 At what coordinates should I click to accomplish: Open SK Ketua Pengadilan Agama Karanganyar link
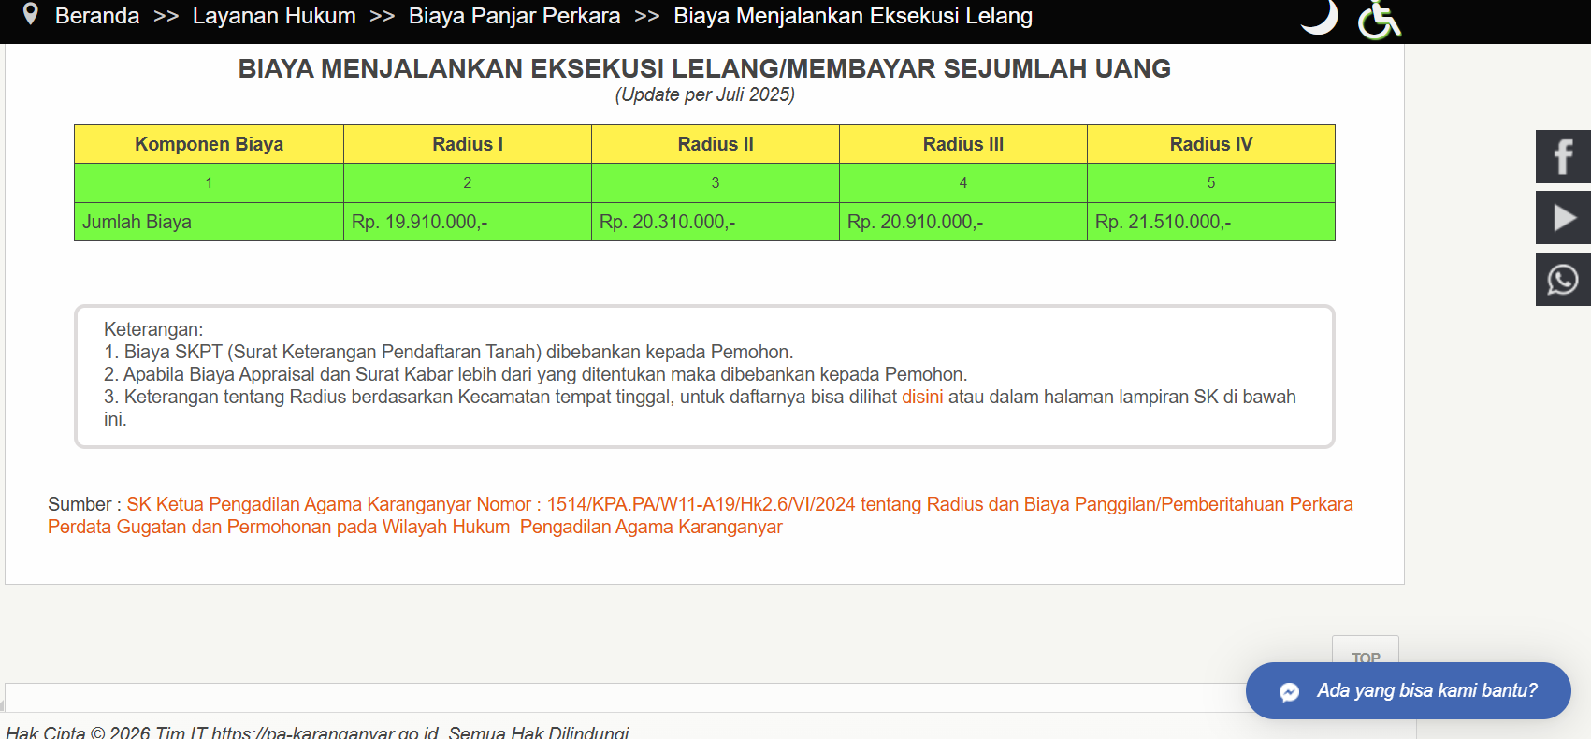coord(701,515)
